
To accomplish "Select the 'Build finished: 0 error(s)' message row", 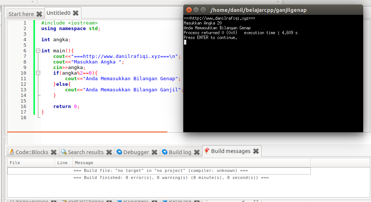I will (x=159, y=177).
